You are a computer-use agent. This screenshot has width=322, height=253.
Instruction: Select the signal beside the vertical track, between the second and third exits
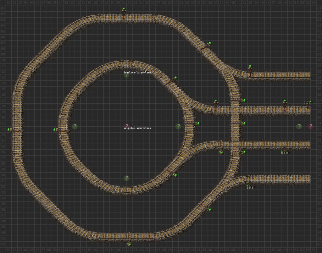[x=244, y=123]
